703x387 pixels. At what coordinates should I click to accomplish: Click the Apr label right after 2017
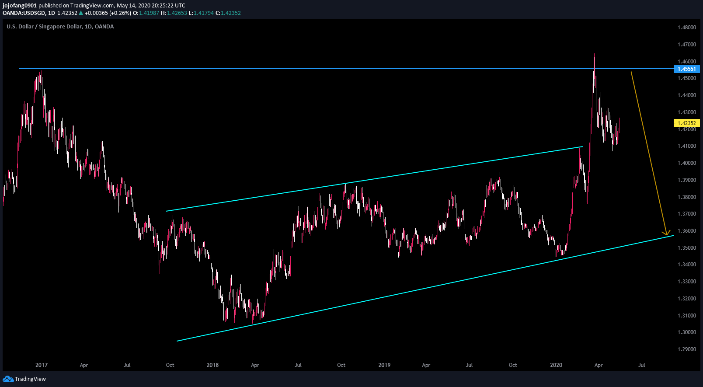click(x=84, y=365)
